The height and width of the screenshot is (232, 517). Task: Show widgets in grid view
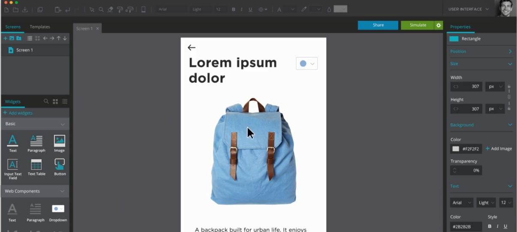pos(55,101)
